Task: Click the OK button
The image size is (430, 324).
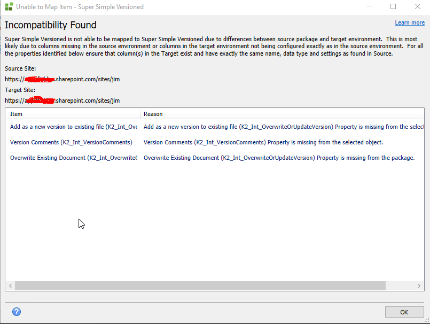Action: [404, 312]
